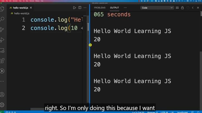Open the Selection menu in menu bar

click(x=15, y=1)
